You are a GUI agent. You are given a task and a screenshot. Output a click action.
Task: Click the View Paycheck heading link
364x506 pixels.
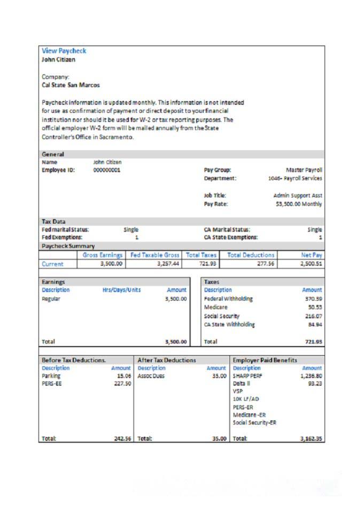(x=64, y=51)
